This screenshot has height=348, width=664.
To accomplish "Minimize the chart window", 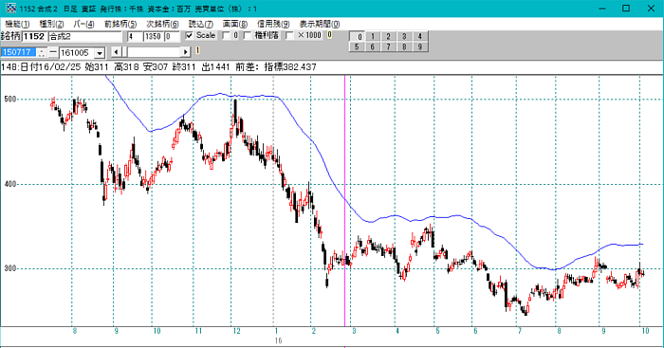I will 602,9.
